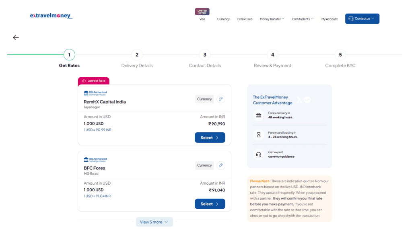Image resolution: width=412 pixels, height=237 pixels.
Task: Open the Contact us dropdown
Action: pyautogui.click(x=362, y=19)
